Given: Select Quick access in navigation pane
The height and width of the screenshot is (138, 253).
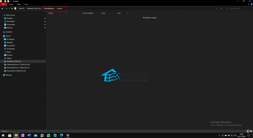Looking at the screenshot, I should pyautogui.click(x=10, y=15).
